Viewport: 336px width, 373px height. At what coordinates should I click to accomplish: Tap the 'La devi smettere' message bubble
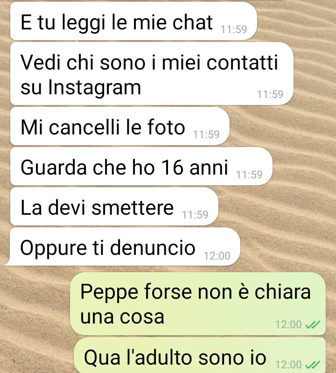point(114,206)
